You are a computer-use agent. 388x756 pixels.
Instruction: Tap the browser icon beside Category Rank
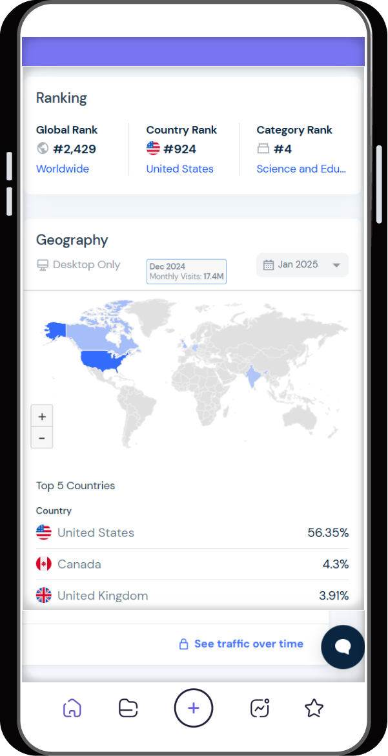pos(262,148)
